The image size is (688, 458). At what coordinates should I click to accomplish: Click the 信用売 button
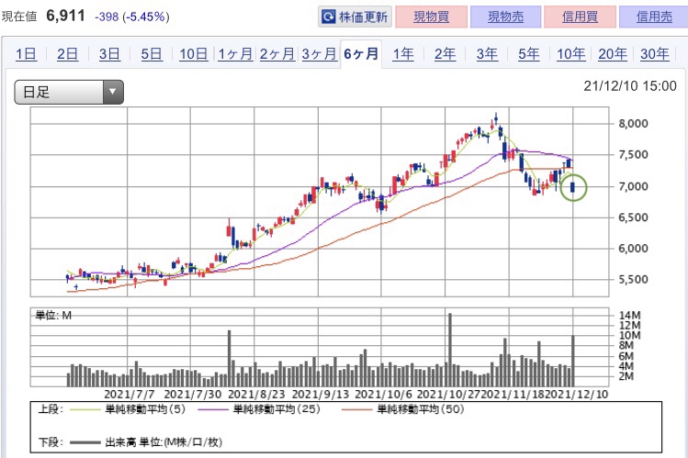tap(654, 17)
